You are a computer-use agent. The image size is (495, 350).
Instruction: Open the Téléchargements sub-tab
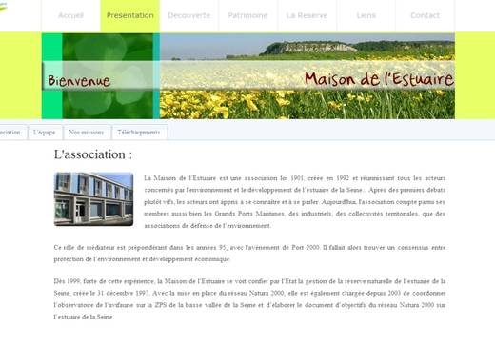139,133
